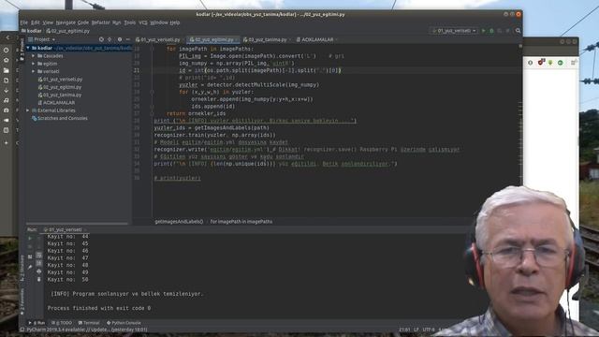Click Search Everywhere magnifier icon
Screen dimensions: 599x337
tap(518, 31)
